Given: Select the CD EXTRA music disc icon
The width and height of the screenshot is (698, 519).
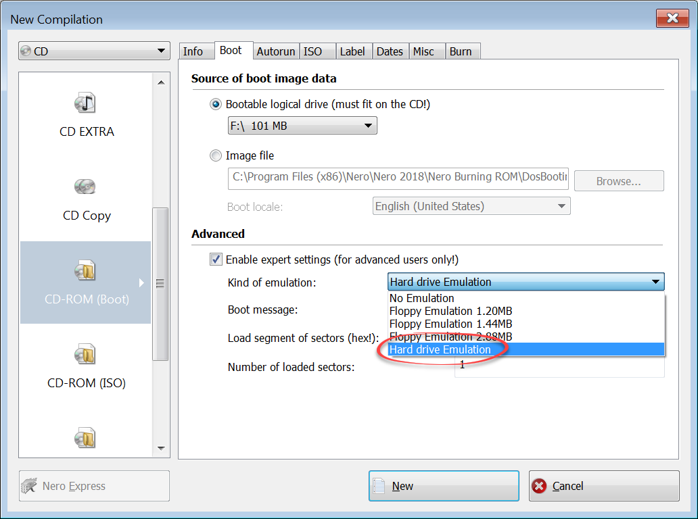Looking at the screenshot, I should tap(85, 103).
